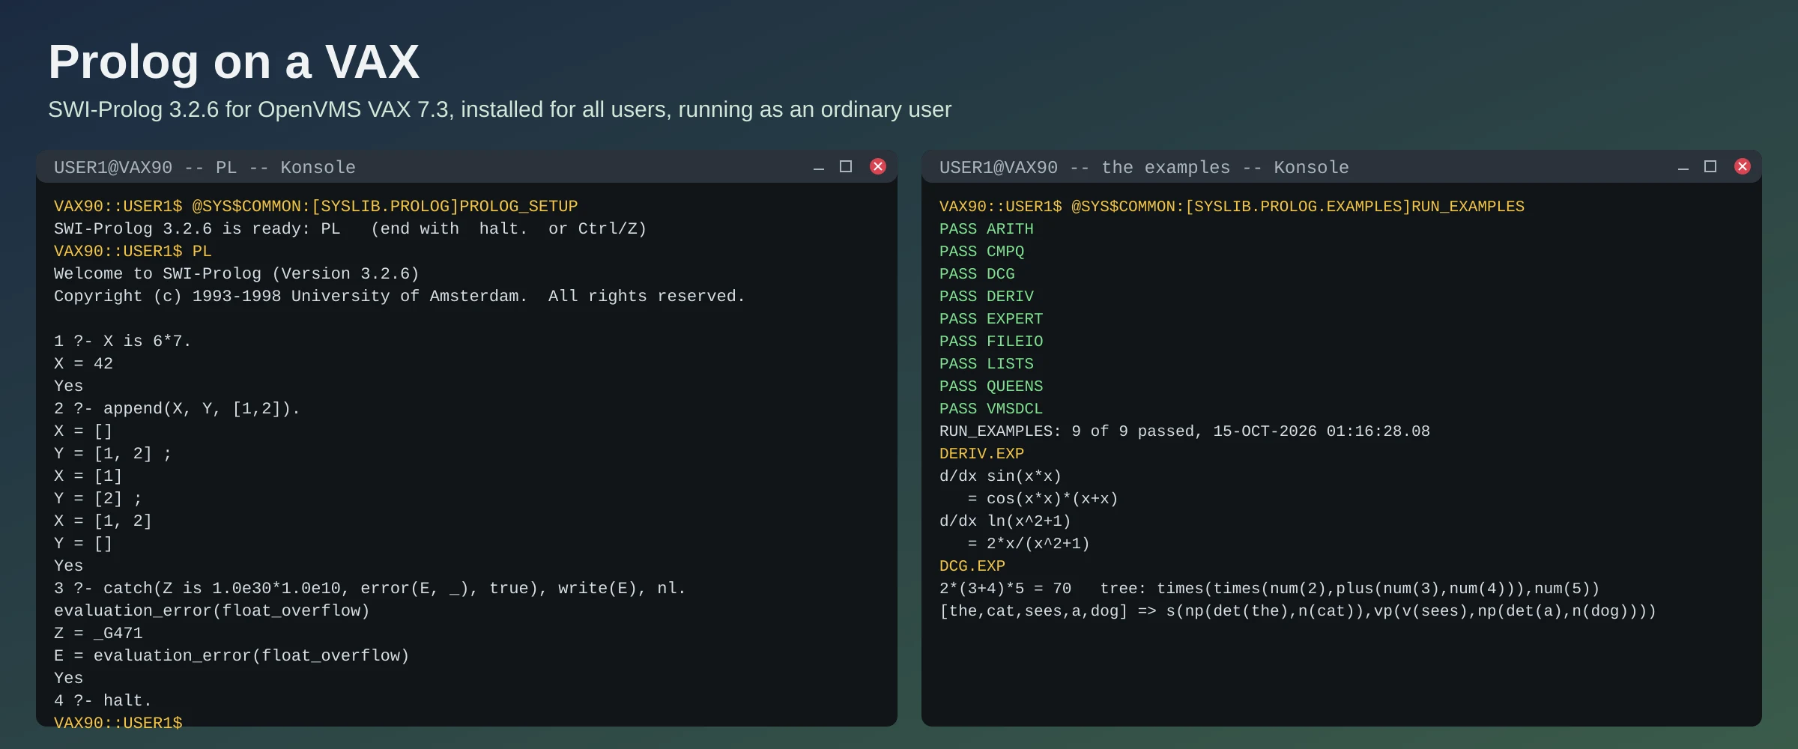The image size is (1798, 749).
Task: Click the 'PASS FILEIO' line
Action: (991, 341)
